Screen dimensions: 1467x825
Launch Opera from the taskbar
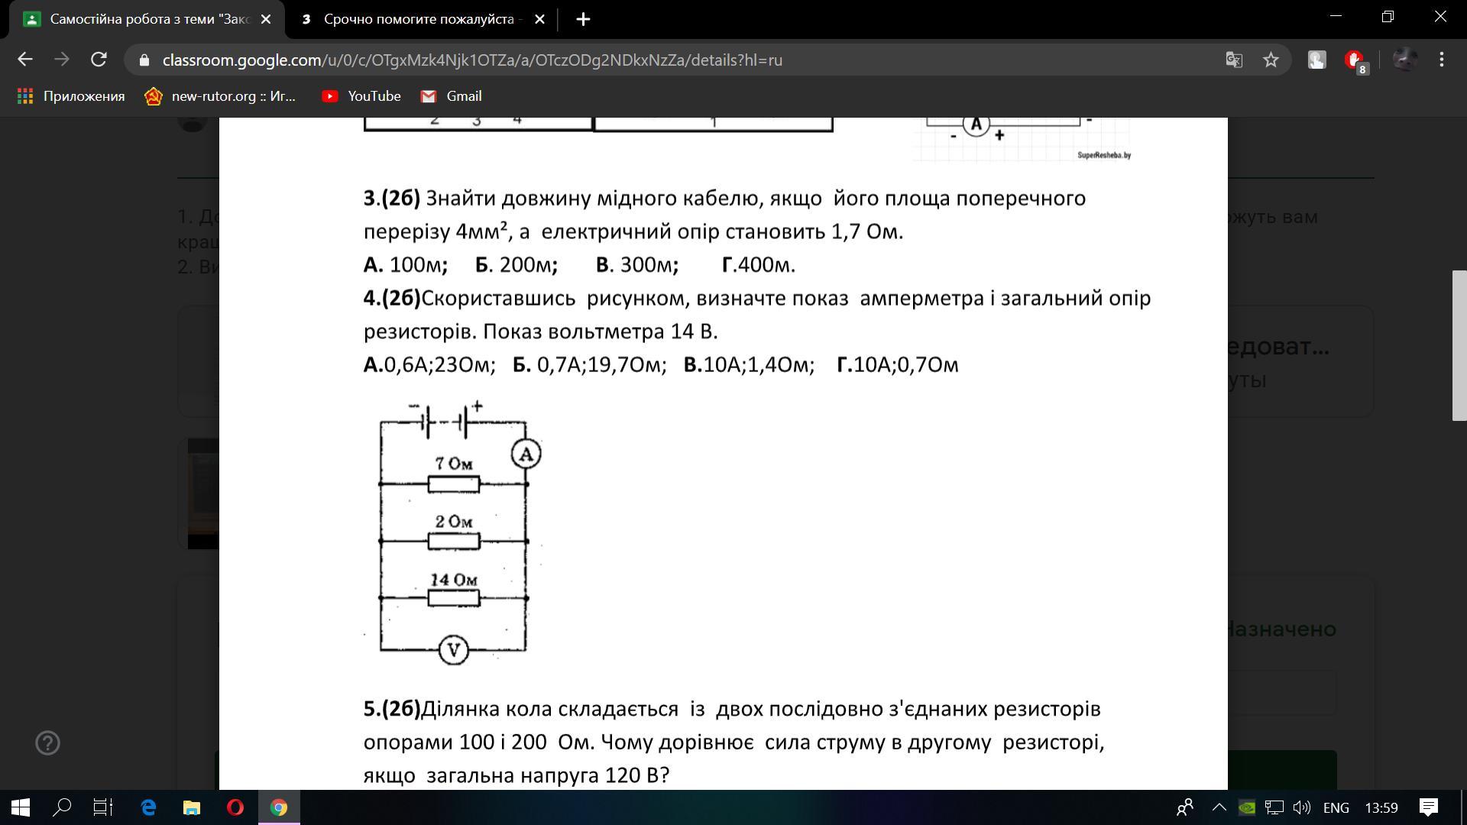[x=235, y=807]
